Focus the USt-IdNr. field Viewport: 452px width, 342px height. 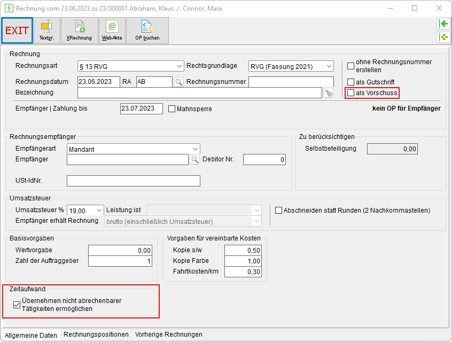tap(134, 181)
